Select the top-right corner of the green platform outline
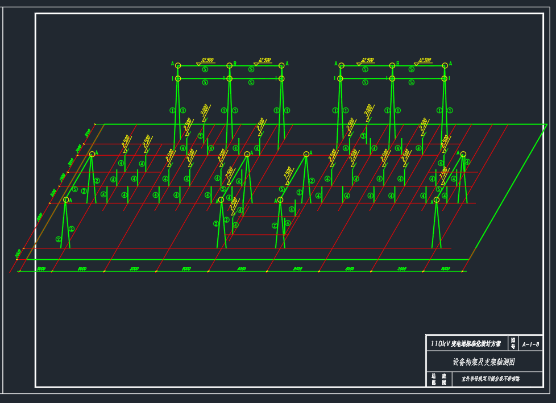 click(x=546, y=124)
